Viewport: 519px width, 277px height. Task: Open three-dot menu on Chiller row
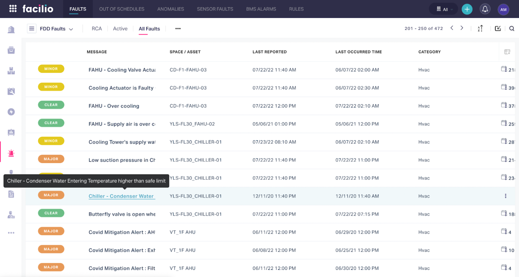(505, 196)
